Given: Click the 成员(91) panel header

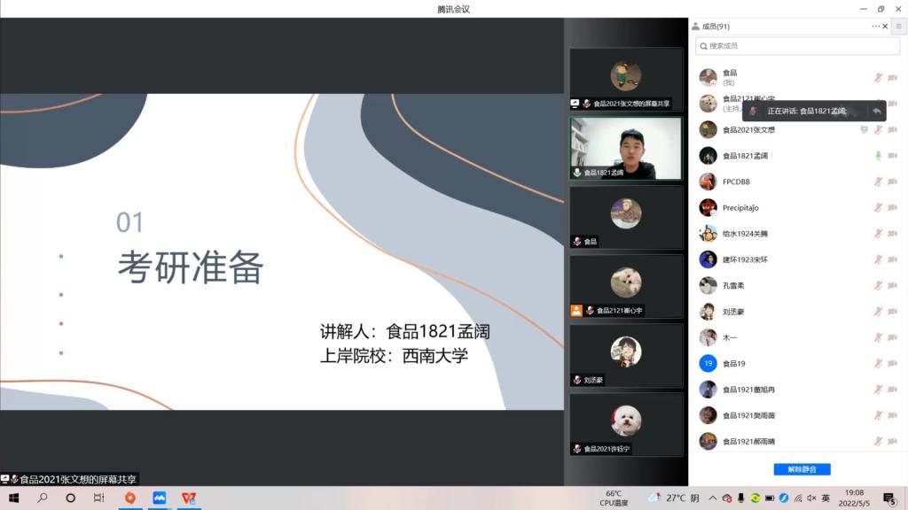Looking at the screenshot, I should [x=716, y=26].
